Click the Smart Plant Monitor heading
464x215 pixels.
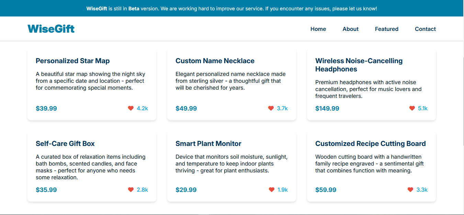coord(208,144)
